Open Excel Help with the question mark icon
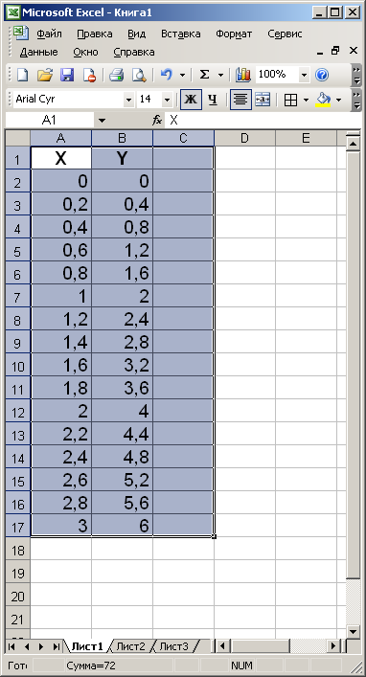Image resolution: width=366 pixels, height=677 pixels. (x=322, y=75)
